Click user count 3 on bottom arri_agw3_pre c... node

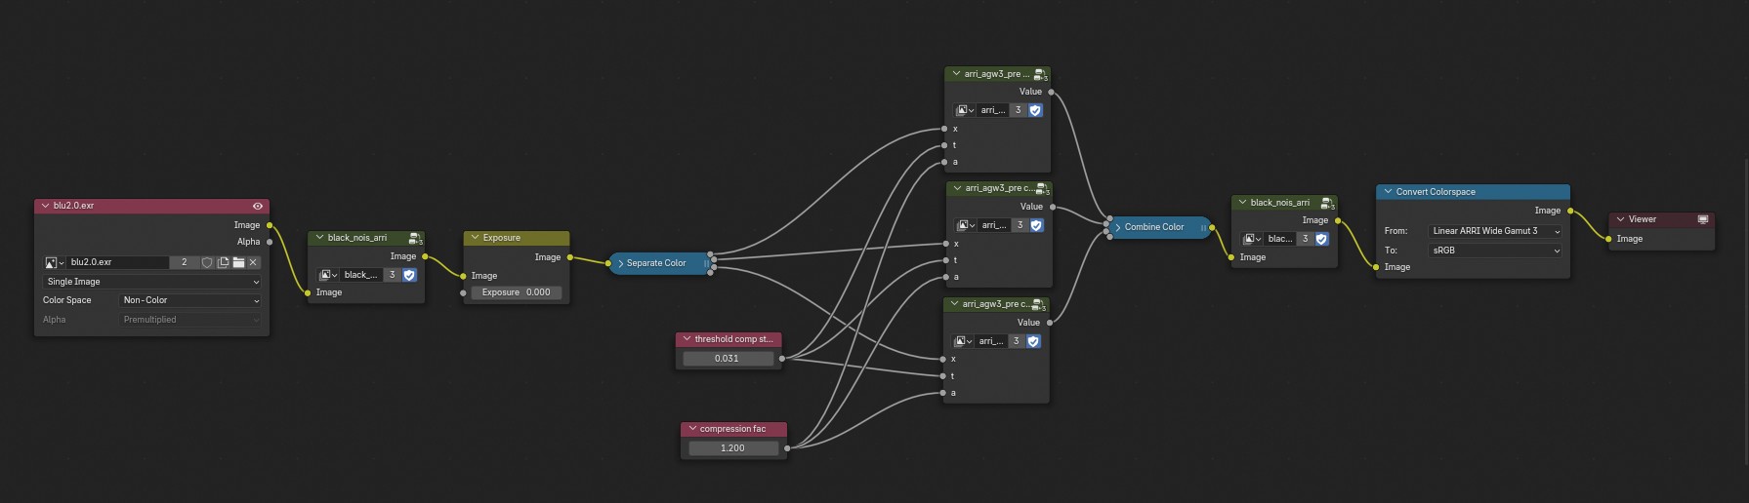coord(1016,341)
